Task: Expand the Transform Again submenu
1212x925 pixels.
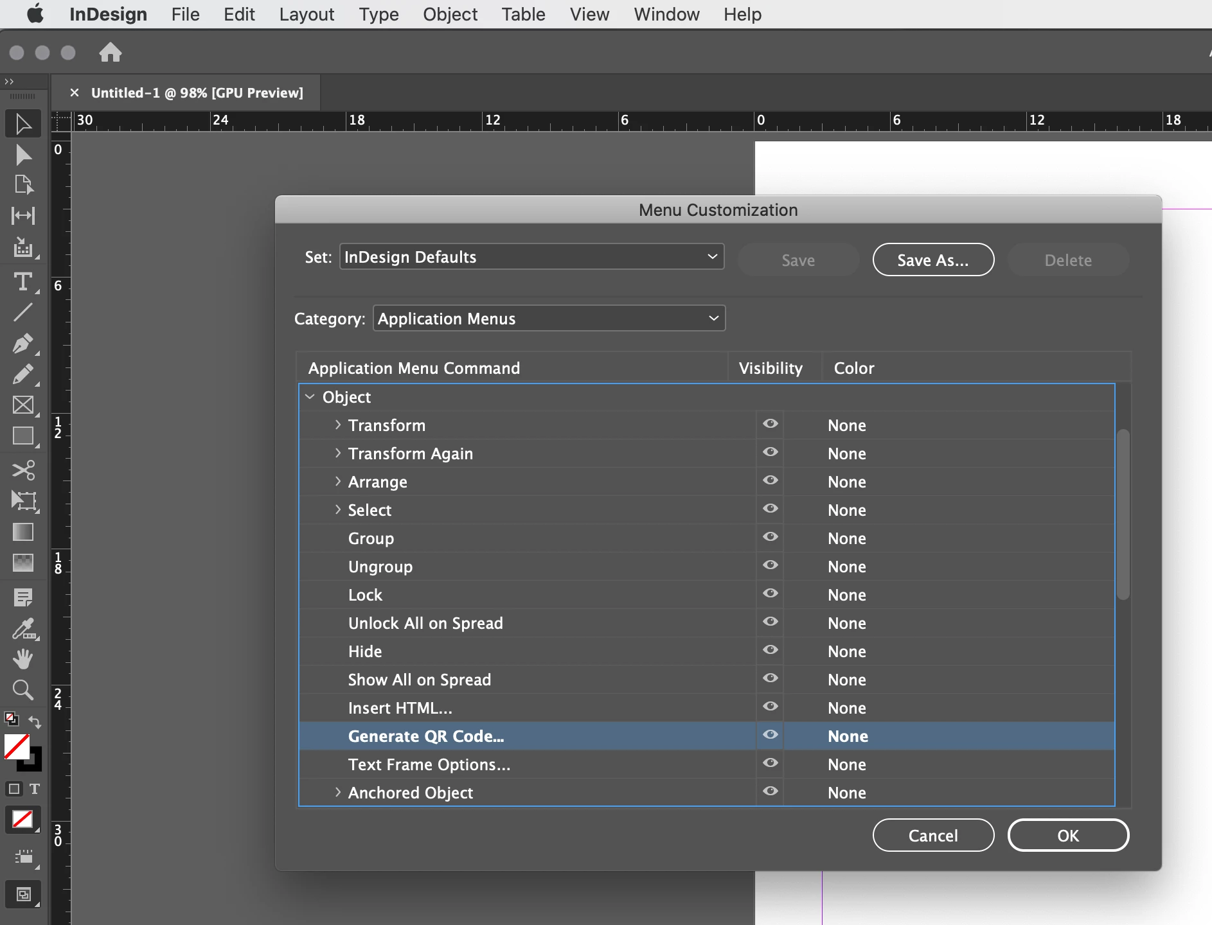Action: (337, 454)
